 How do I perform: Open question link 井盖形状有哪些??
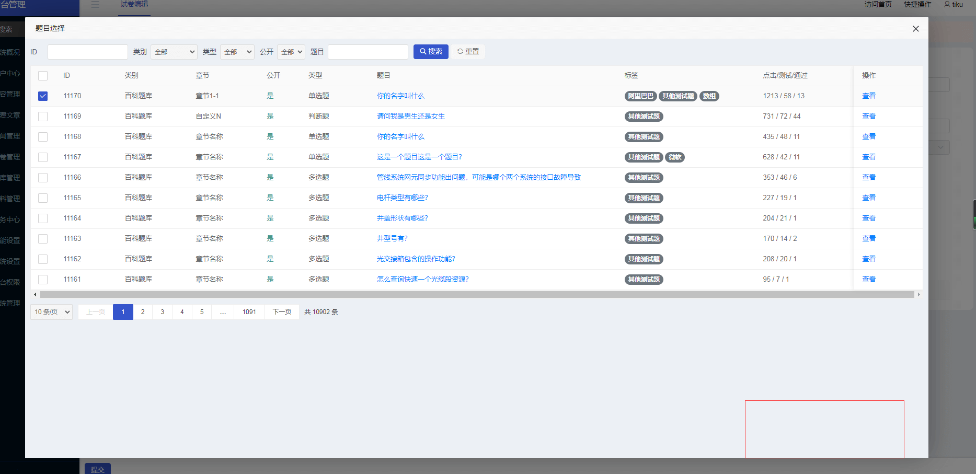coord(403,218)
